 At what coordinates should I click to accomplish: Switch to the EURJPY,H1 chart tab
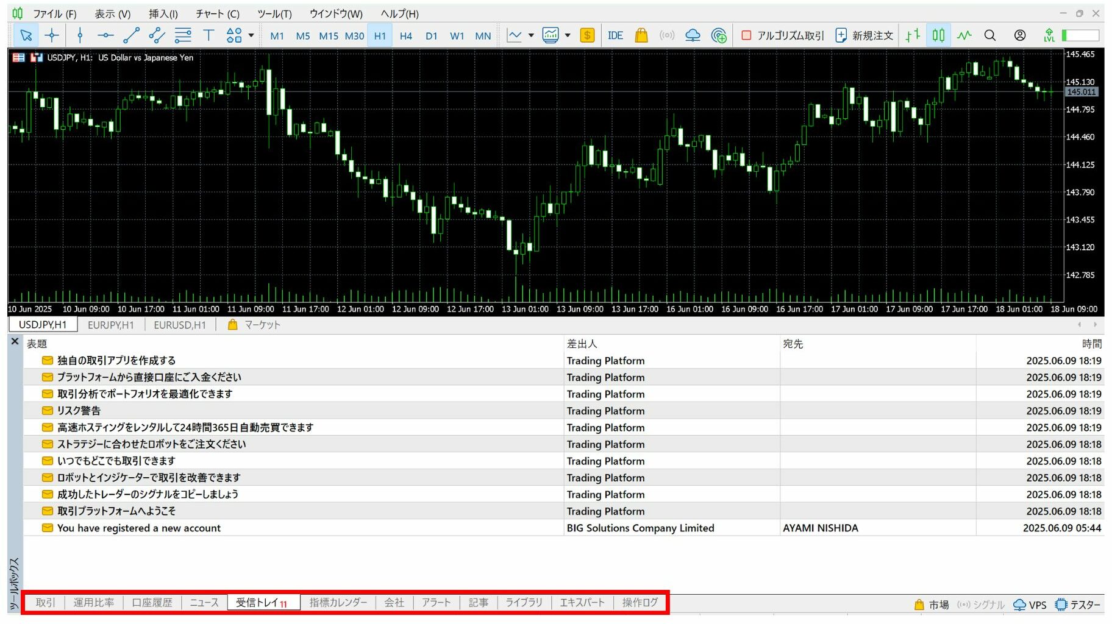pos(110,325)
